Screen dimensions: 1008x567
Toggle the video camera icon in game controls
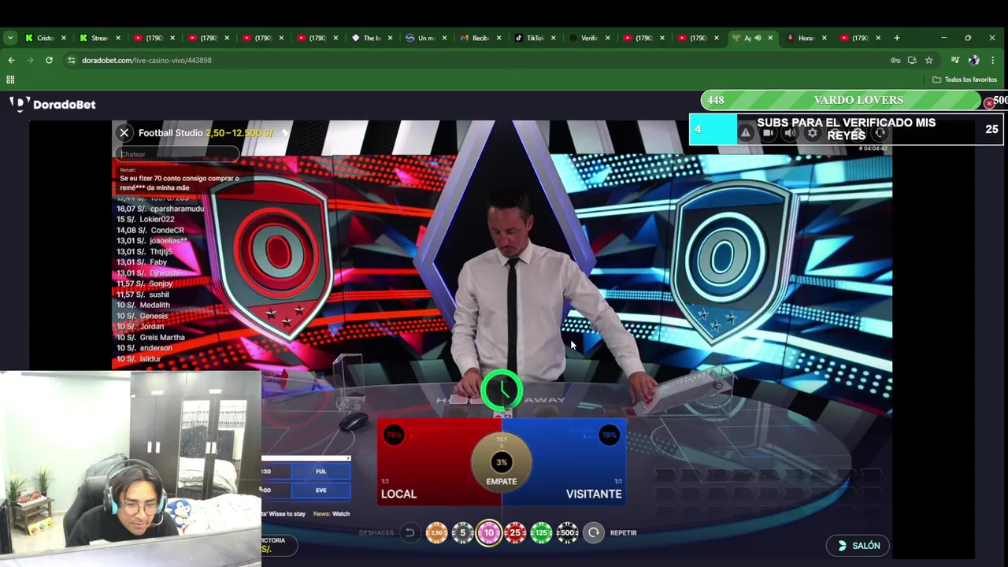pos(768,133)
